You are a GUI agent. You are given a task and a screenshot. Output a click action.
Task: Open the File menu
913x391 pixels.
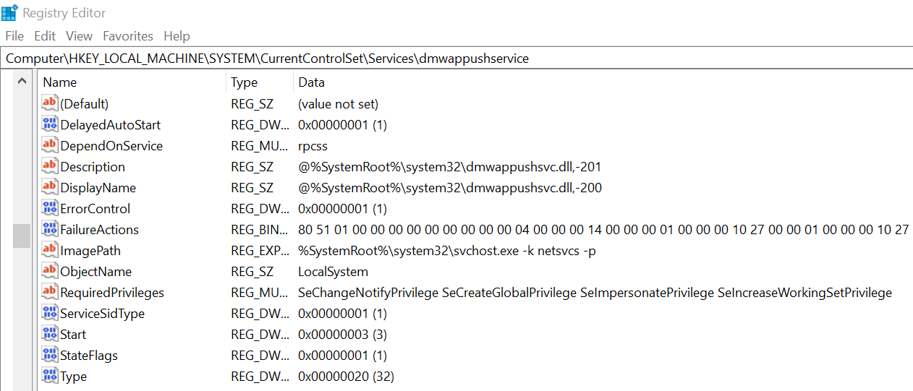(14, 36)
